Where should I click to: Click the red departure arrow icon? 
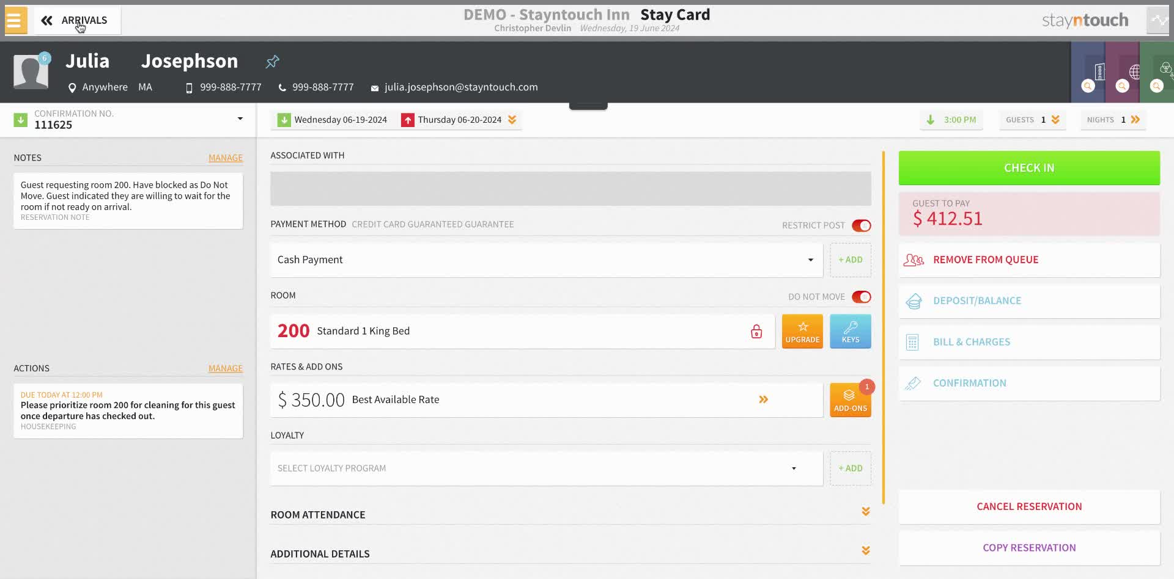click(x=408, y=120)
